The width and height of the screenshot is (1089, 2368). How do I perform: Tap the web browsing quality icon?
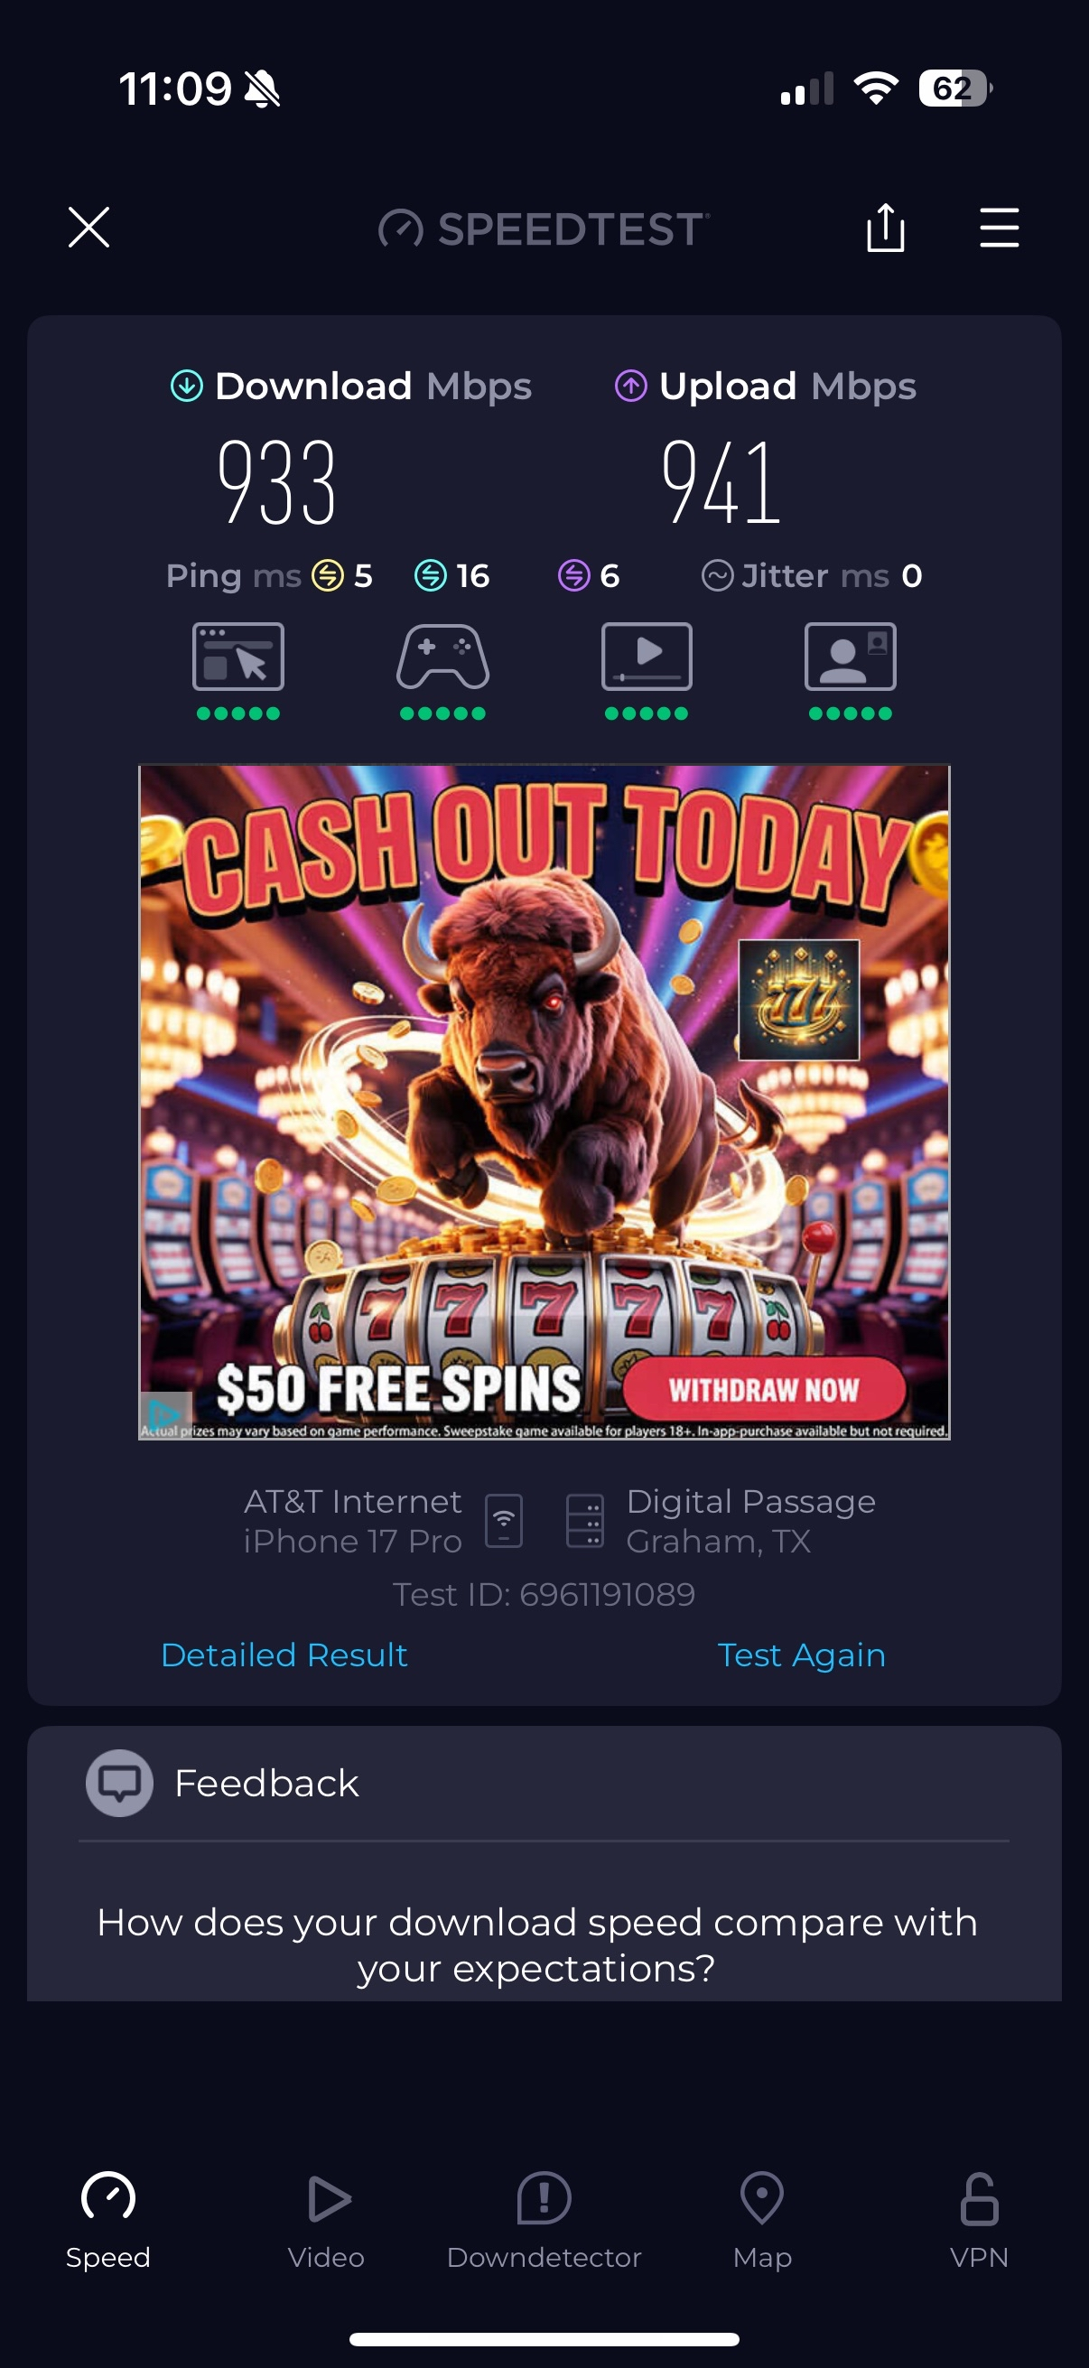click(238, 657)
